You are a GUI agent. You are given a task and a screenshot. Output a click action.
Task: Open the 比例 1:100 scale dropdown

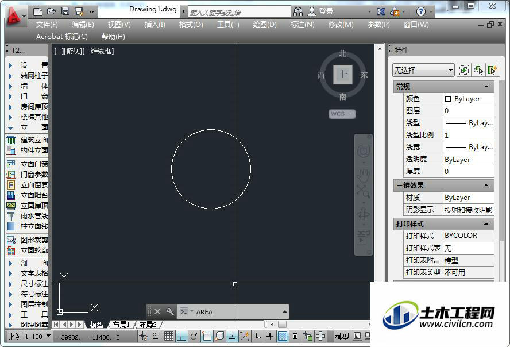coord(29,337)
